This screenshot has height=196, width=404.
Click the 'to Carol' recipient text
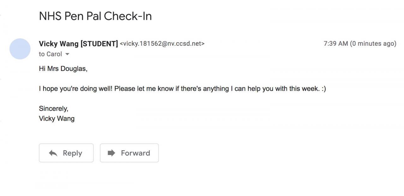50,54
